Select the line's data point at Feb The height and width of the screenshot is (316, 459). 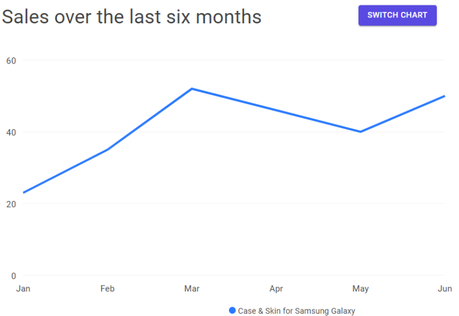click(108, 150)
